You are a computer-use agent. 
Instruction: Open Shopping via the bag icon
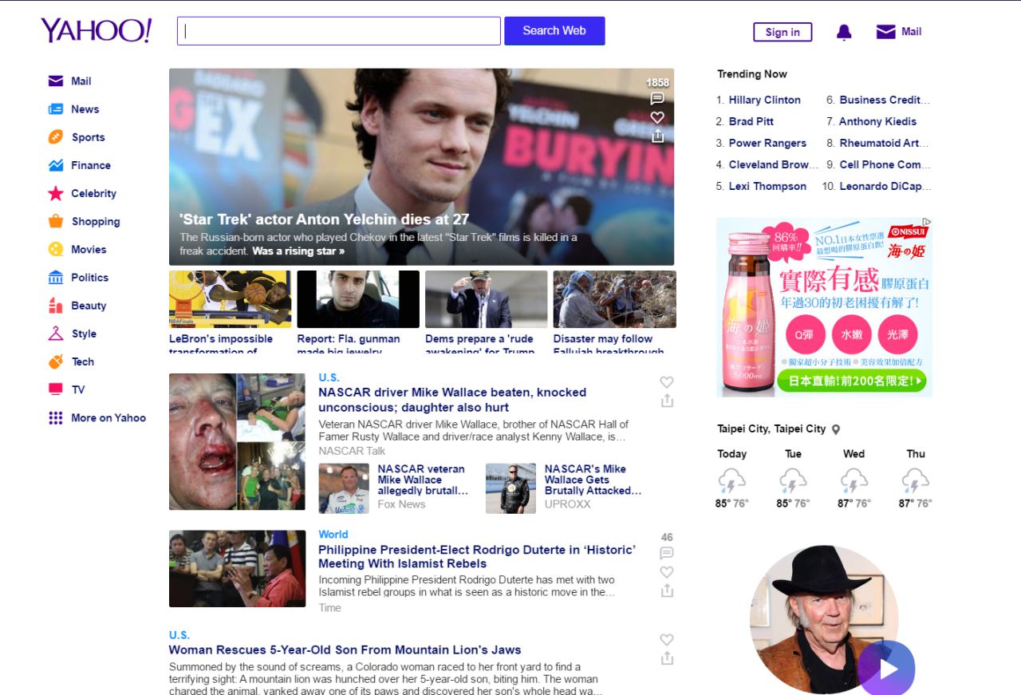point(56,221)
